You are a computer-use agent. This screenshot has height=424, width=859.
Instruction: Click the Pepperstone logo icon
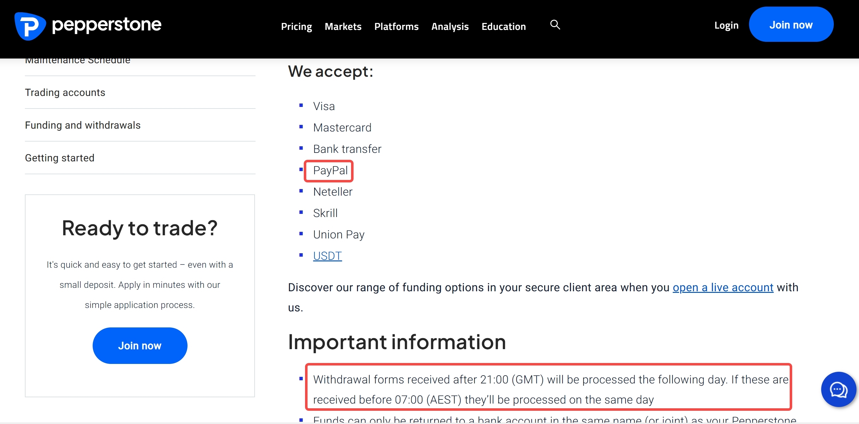pos(30,26)
